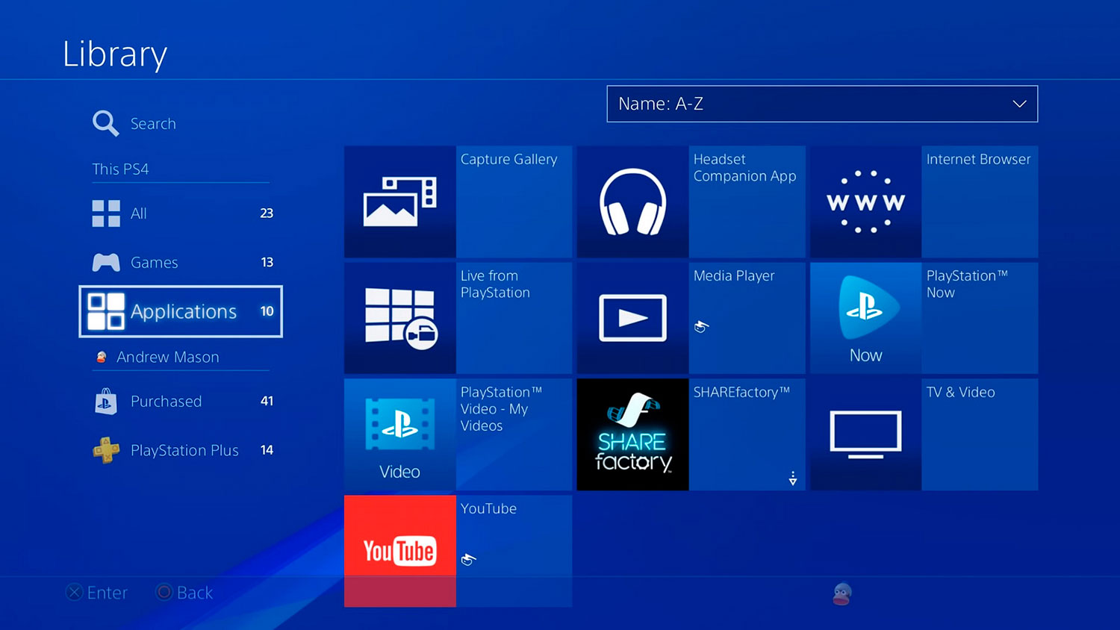This screenshot has height=630, width=1120.
Task: Open the Name: A-Z sort dropdown
Action: (822, 104)
